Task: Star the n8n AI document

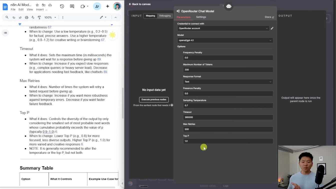Action: tap(37, 5)
